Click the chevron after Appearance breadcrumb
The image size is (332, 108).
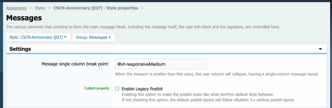pyautogui.click(x=31, y=8)
